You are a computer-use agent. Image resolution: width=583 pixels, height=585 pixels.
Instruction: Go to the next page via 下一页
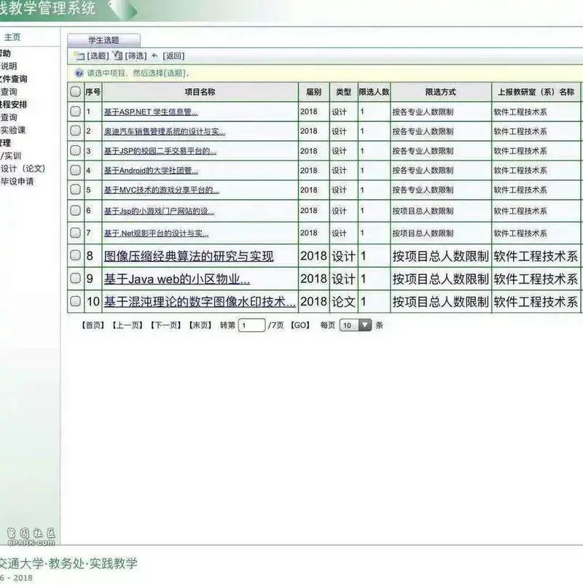tap(165, 325)
